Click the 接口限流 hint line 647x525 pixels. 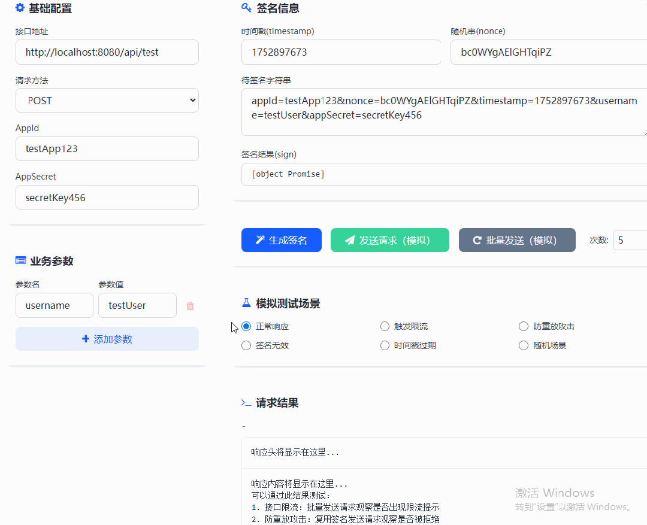[x=346, y=507]
